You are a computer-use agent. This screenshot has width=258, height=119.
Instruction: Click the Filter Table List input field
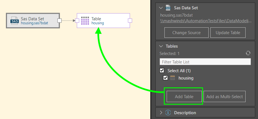(205, 62)
